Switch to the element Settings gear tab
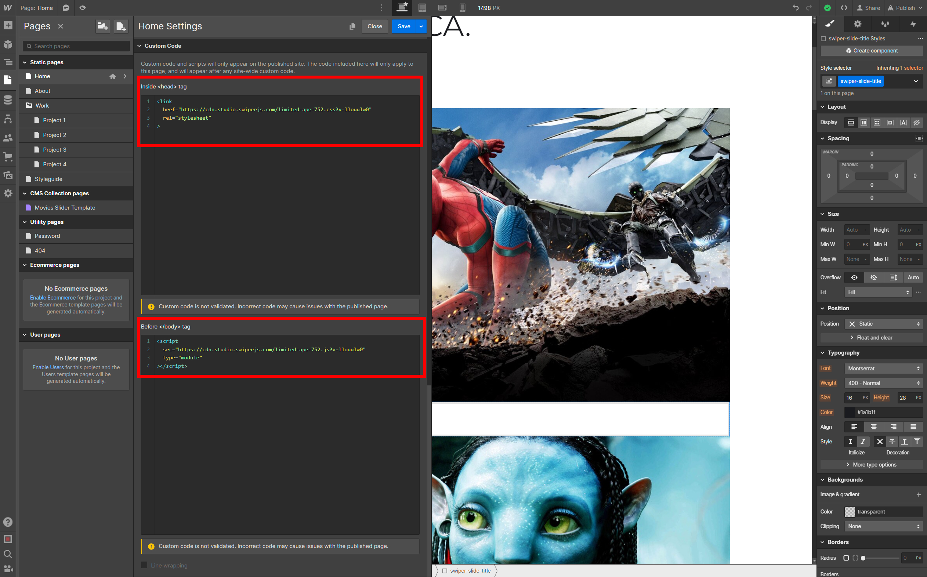Viewport: 927px width, 577px height. (x=858, y=24)
